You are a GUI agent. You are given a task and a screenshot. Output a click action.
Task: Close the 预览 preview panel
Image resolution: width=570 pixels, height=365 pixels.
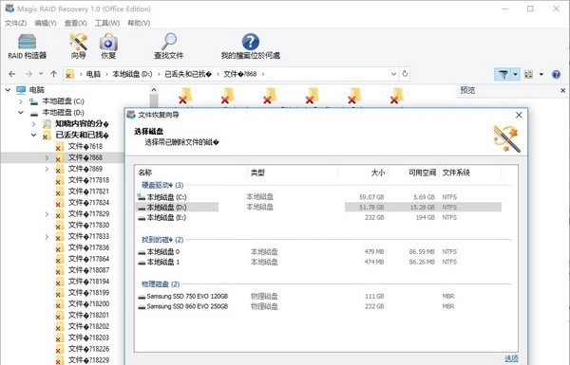click(x=563, y=90)
